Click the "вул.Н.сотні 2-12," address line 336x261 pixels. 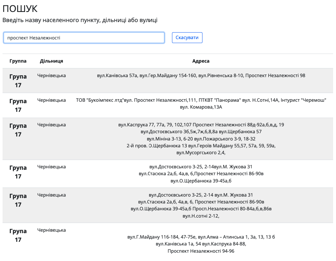tap(201, 216)
